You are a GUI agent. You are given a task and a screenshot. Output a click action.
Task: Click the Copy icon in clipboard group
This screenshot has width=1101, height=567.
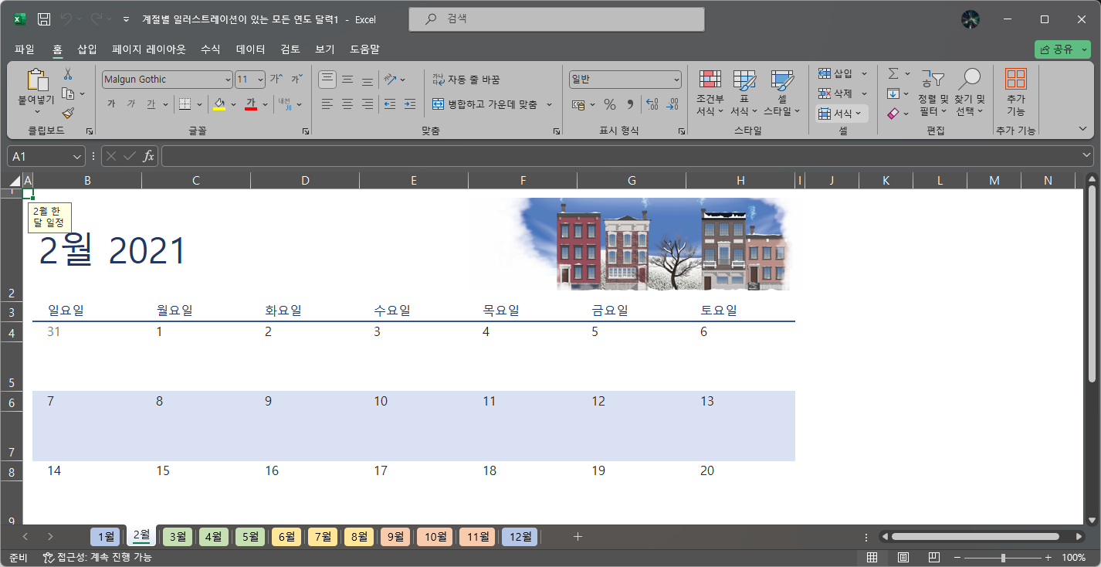pyautogui.click(x=68, y=93)
